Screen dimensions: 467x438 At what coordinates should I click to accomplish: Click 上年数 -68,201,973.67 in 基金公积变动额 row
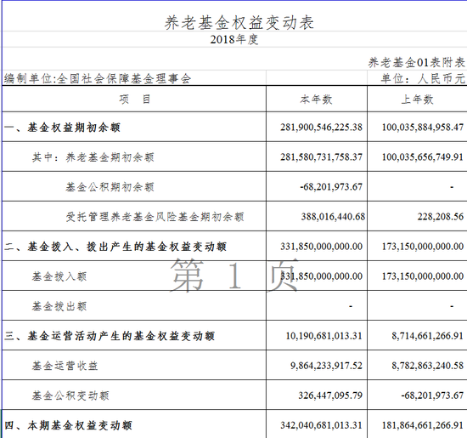click(432, 395)
